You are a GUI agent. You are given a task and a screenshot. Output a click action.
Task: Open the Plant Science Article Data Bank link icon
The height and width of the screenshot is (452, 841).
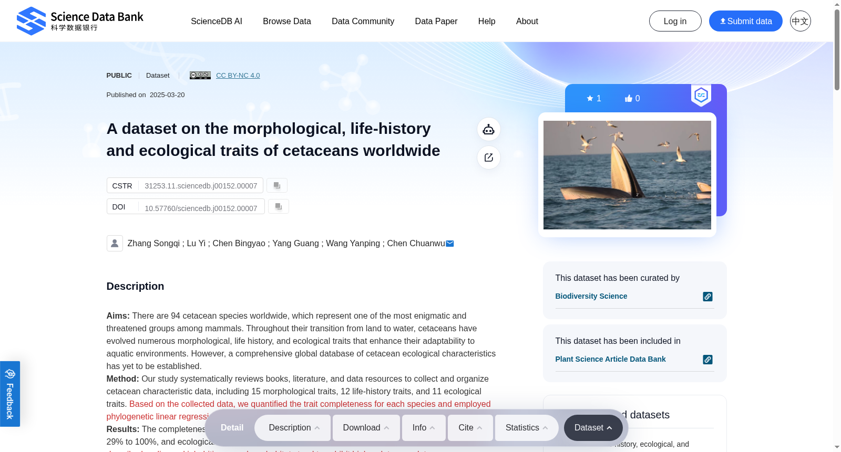click(708, 360)
